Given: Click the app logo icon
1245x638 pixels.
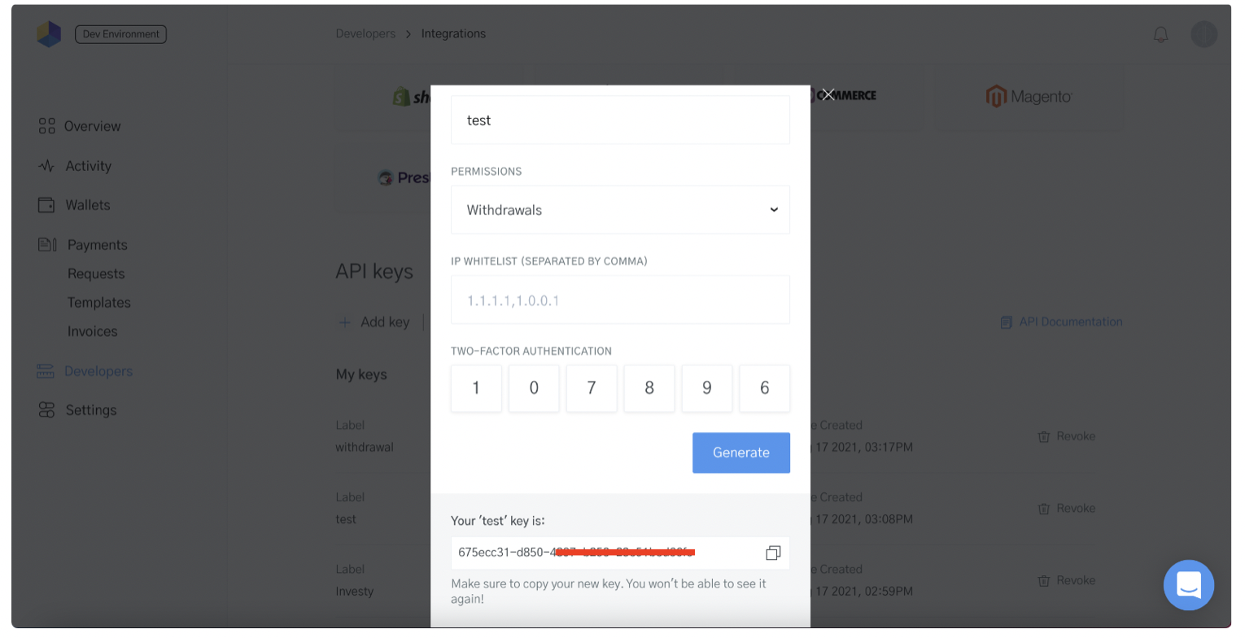Looking at the screenshot, I should [x=49, y=34].
